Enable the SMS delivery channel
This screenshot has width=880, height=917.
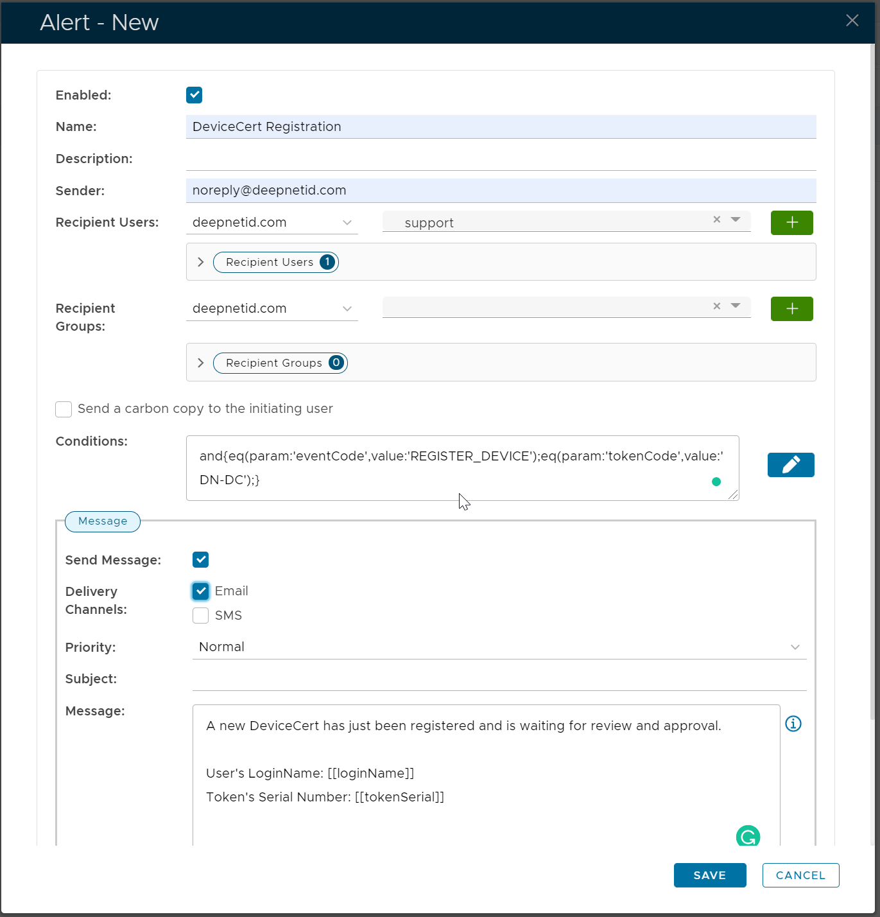[201, 615]
